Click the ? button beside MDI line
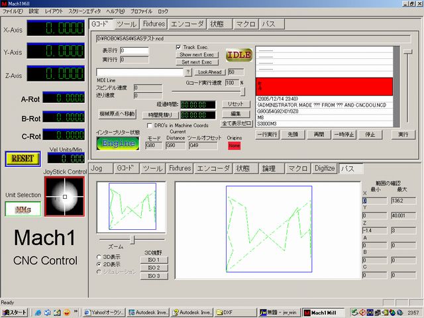424x318 pixels. 188,72
